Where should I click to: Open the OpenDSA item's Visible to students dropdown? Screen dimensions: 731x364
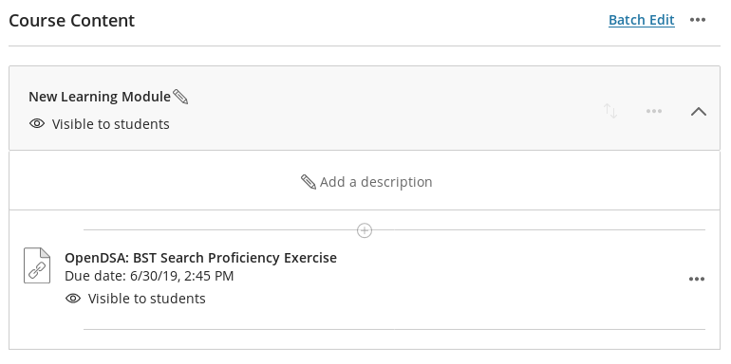click(146, 299)
